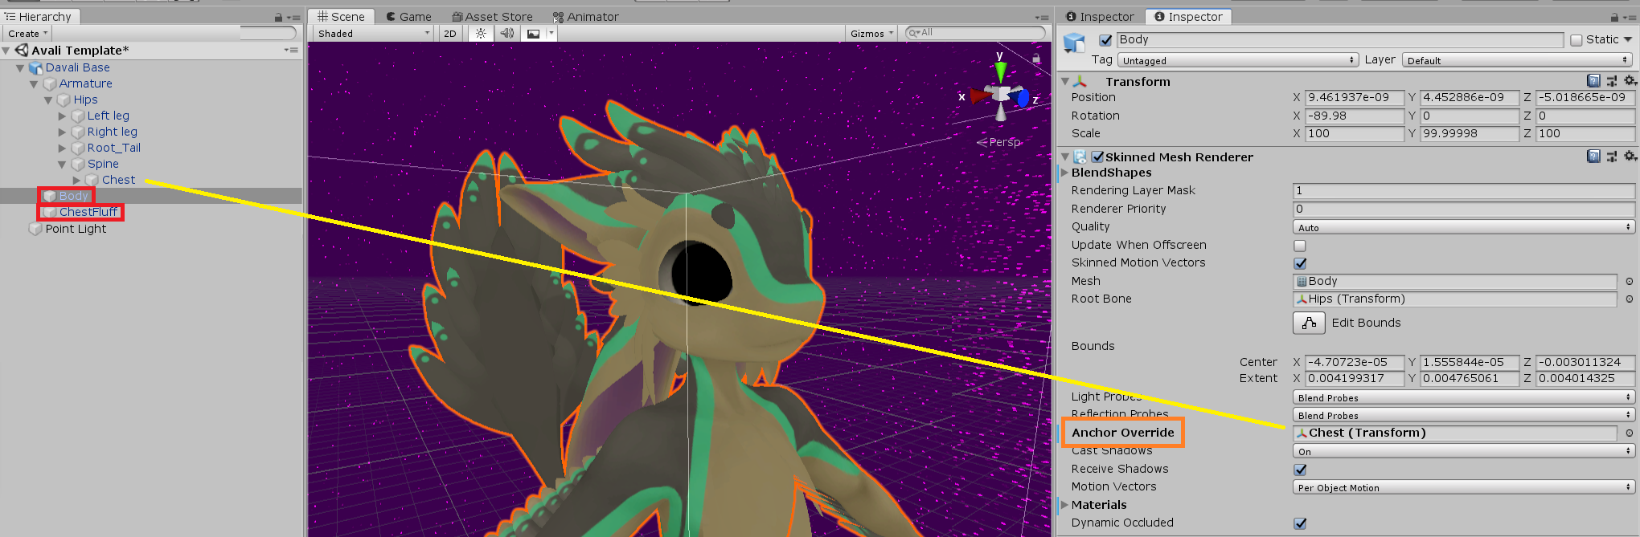Open the Static flags dropdown arrow
Viewport: 1640px width, 537px height.
tap(1628, 39)
